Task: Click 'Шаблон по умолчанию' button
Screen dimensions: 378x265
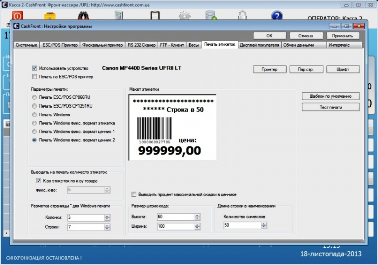Action: tap(331, 96)
